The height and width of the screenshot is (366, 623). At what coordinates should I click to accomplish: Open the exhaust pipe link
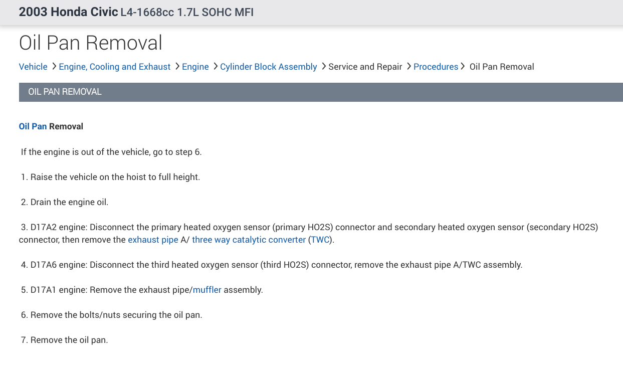tap(153, 240)
